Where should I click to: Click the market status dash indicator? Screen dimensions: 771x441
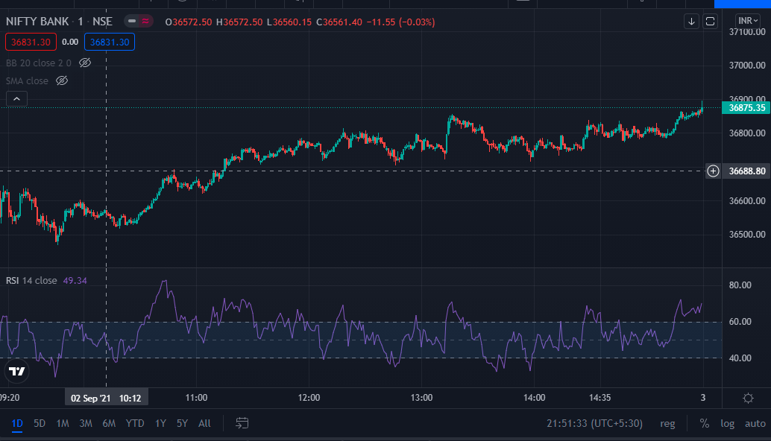tap(132, 21)
